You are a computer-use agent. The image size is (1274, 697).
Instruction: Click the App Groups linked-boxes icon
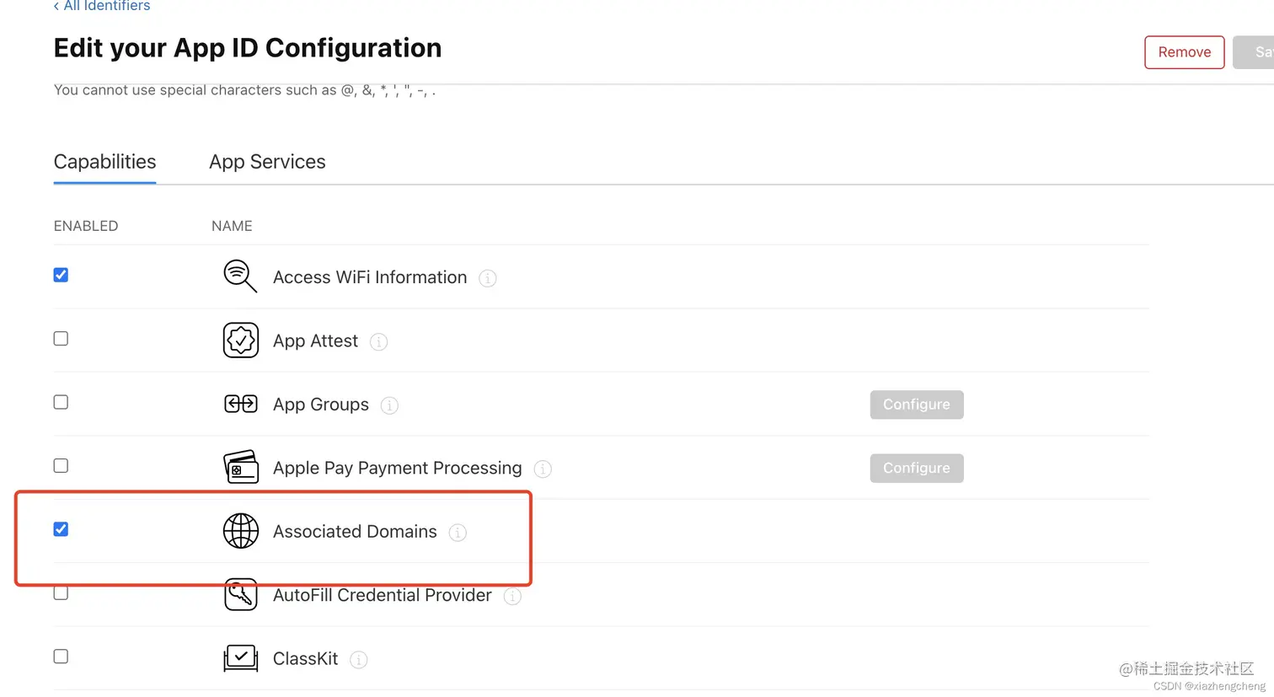click(241, 404)
